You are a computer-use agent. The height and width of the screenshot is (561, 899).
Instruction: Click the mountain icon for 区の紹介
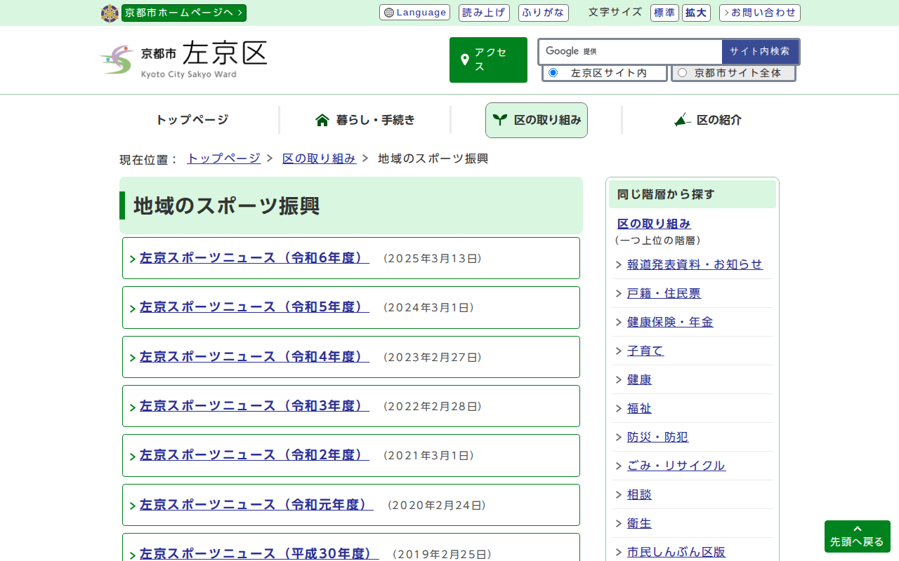click(682, 120)
